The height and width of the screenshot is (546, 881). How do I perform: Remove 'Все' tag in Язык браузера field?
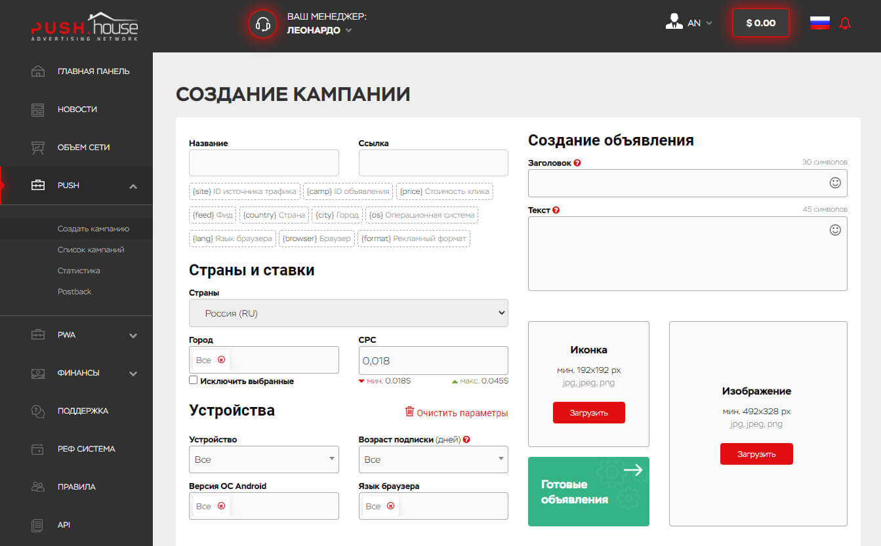click(391, 506)
